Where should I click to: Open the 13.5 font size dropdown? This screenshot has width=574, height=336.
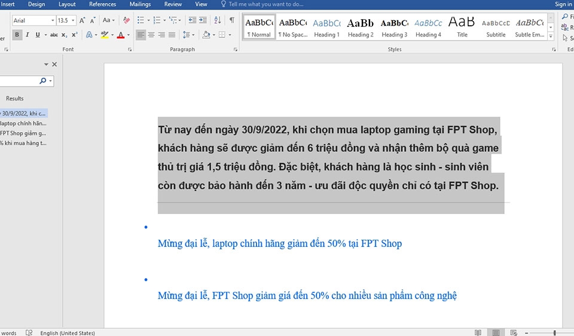pyautogui.click(x=73, y=20)
